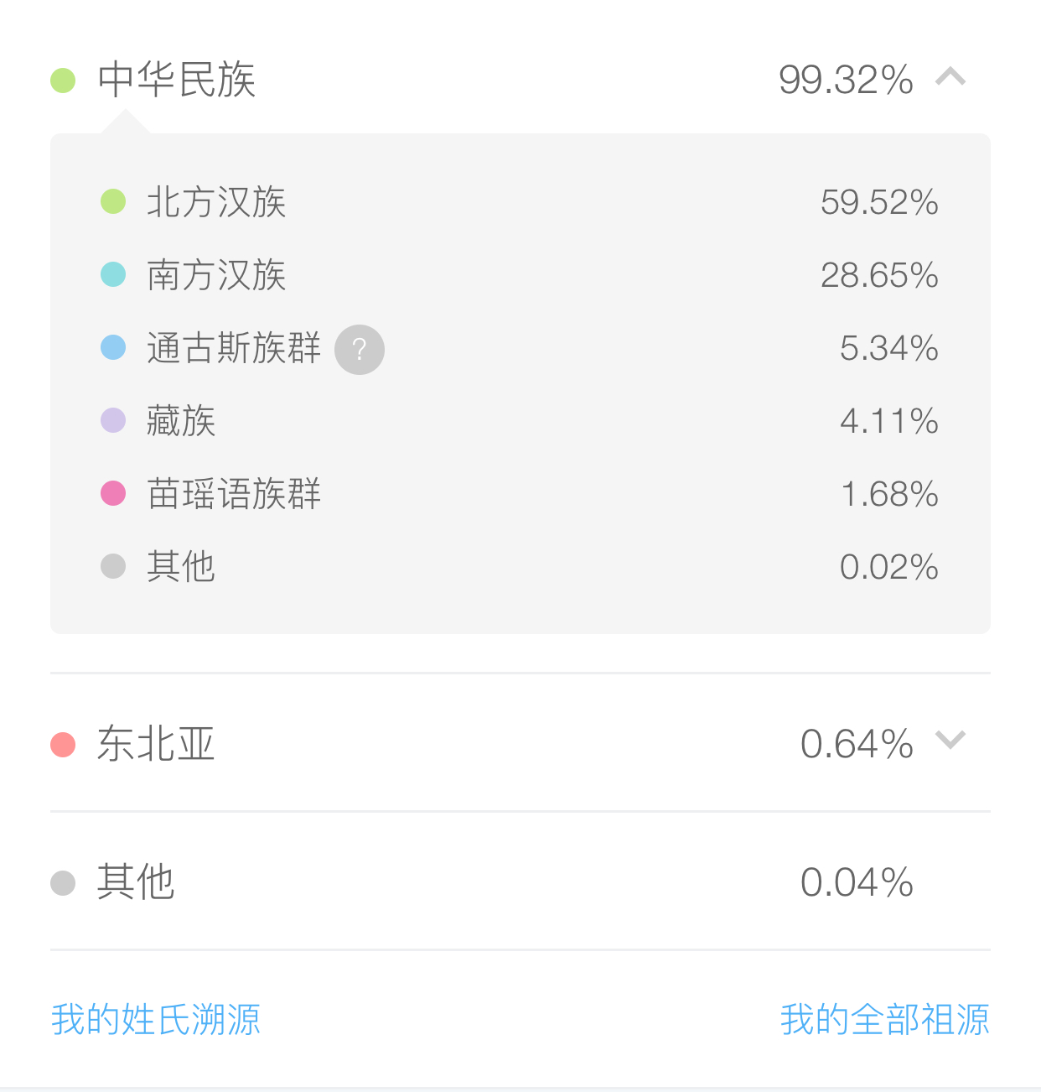Click the green dot beside 中华民族
Screen dimensions: 1041x1092
tap(63, 81)
